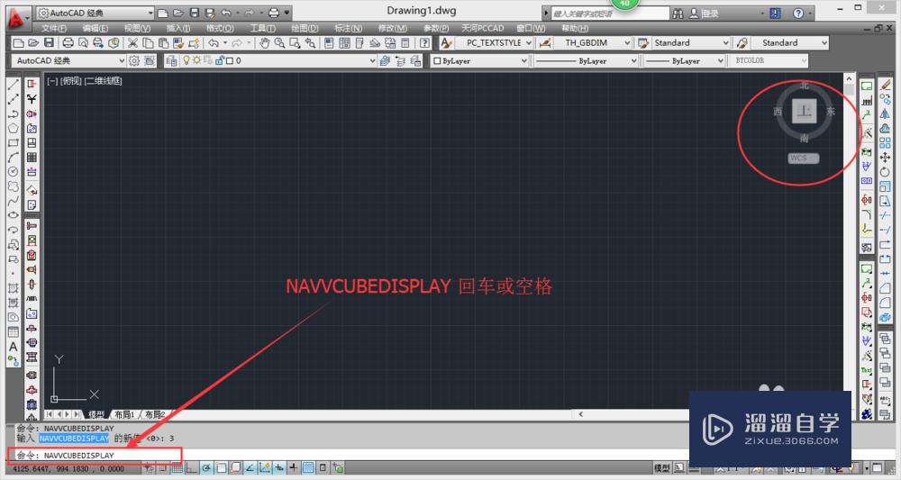Click the Workspace Settings gear icon

coord(134,60)
